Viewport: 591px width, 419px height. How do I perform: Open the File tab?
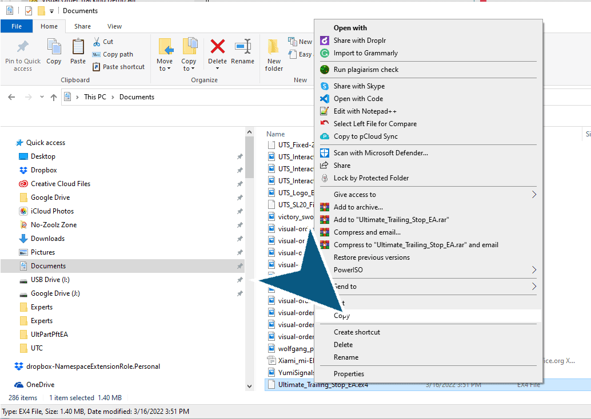pyautogui.click(x=17, y=26)
